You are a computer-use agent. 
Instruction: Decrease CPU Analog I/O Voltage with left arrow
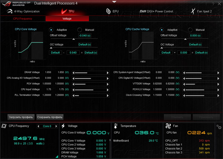click(x=73, y=79)
